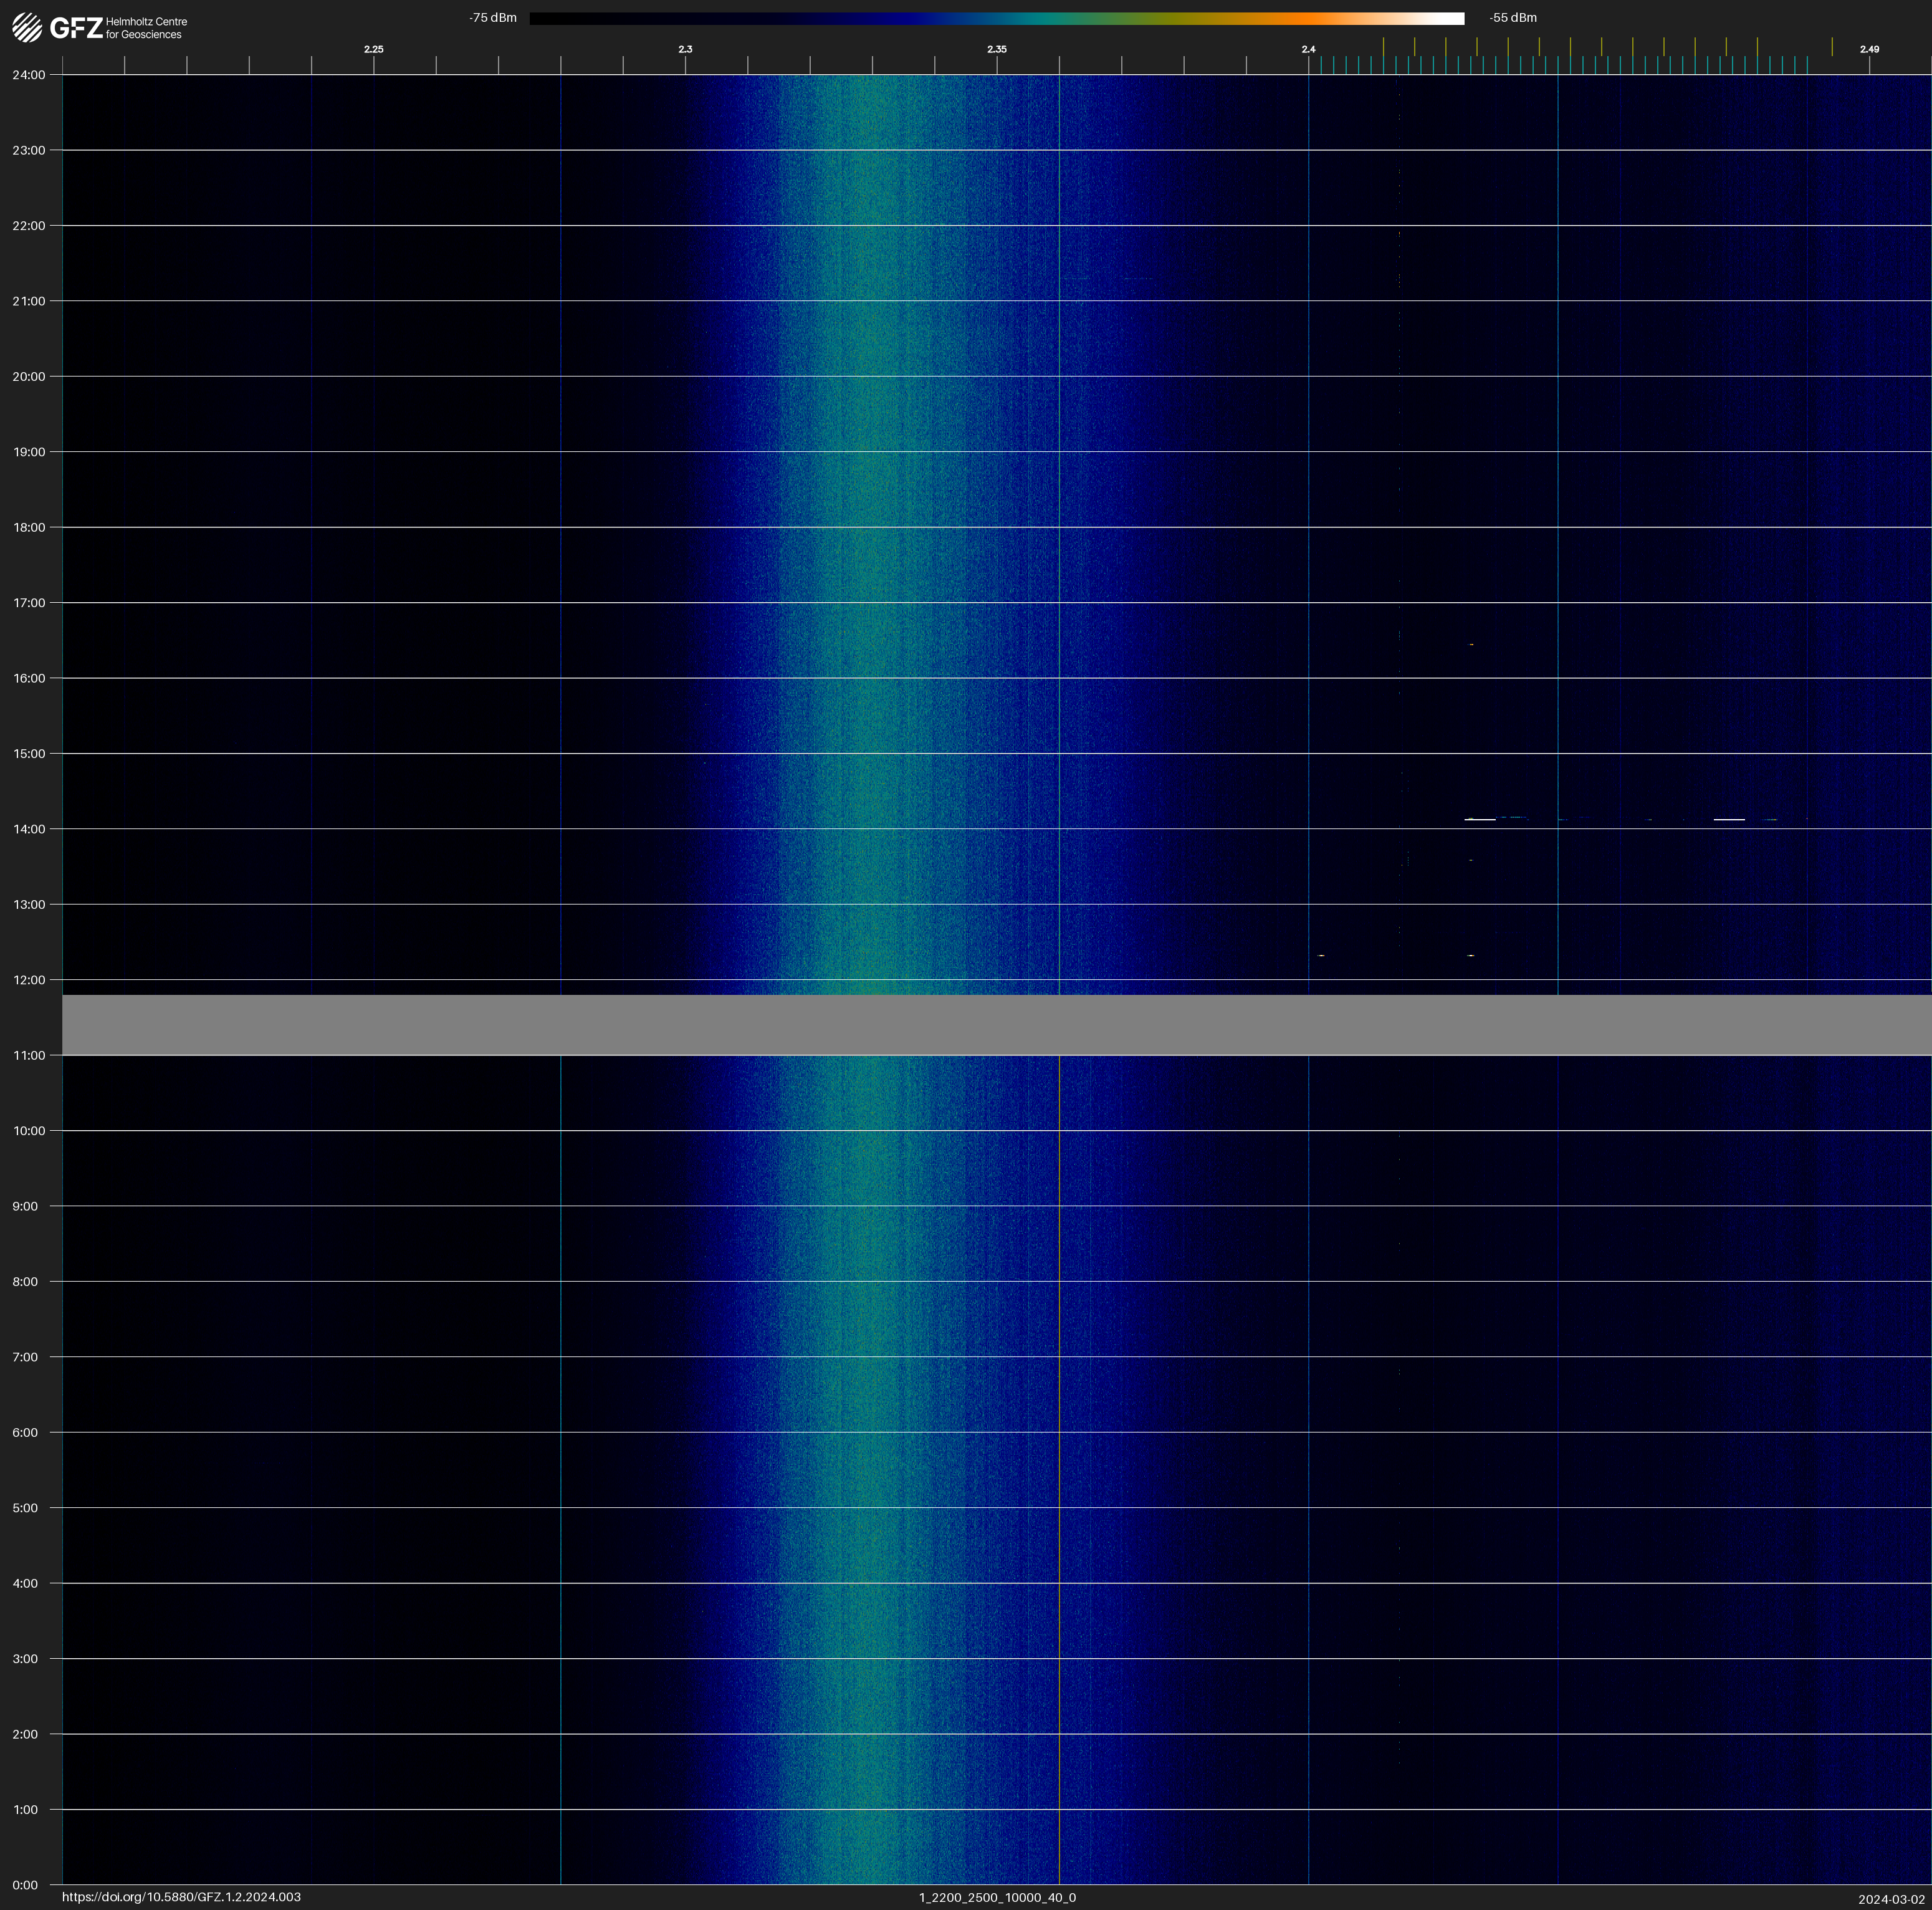Viewport: 1932px width, 1910px height.
Task: Click the GFZ striped circle logo
Action: [27, 27]
